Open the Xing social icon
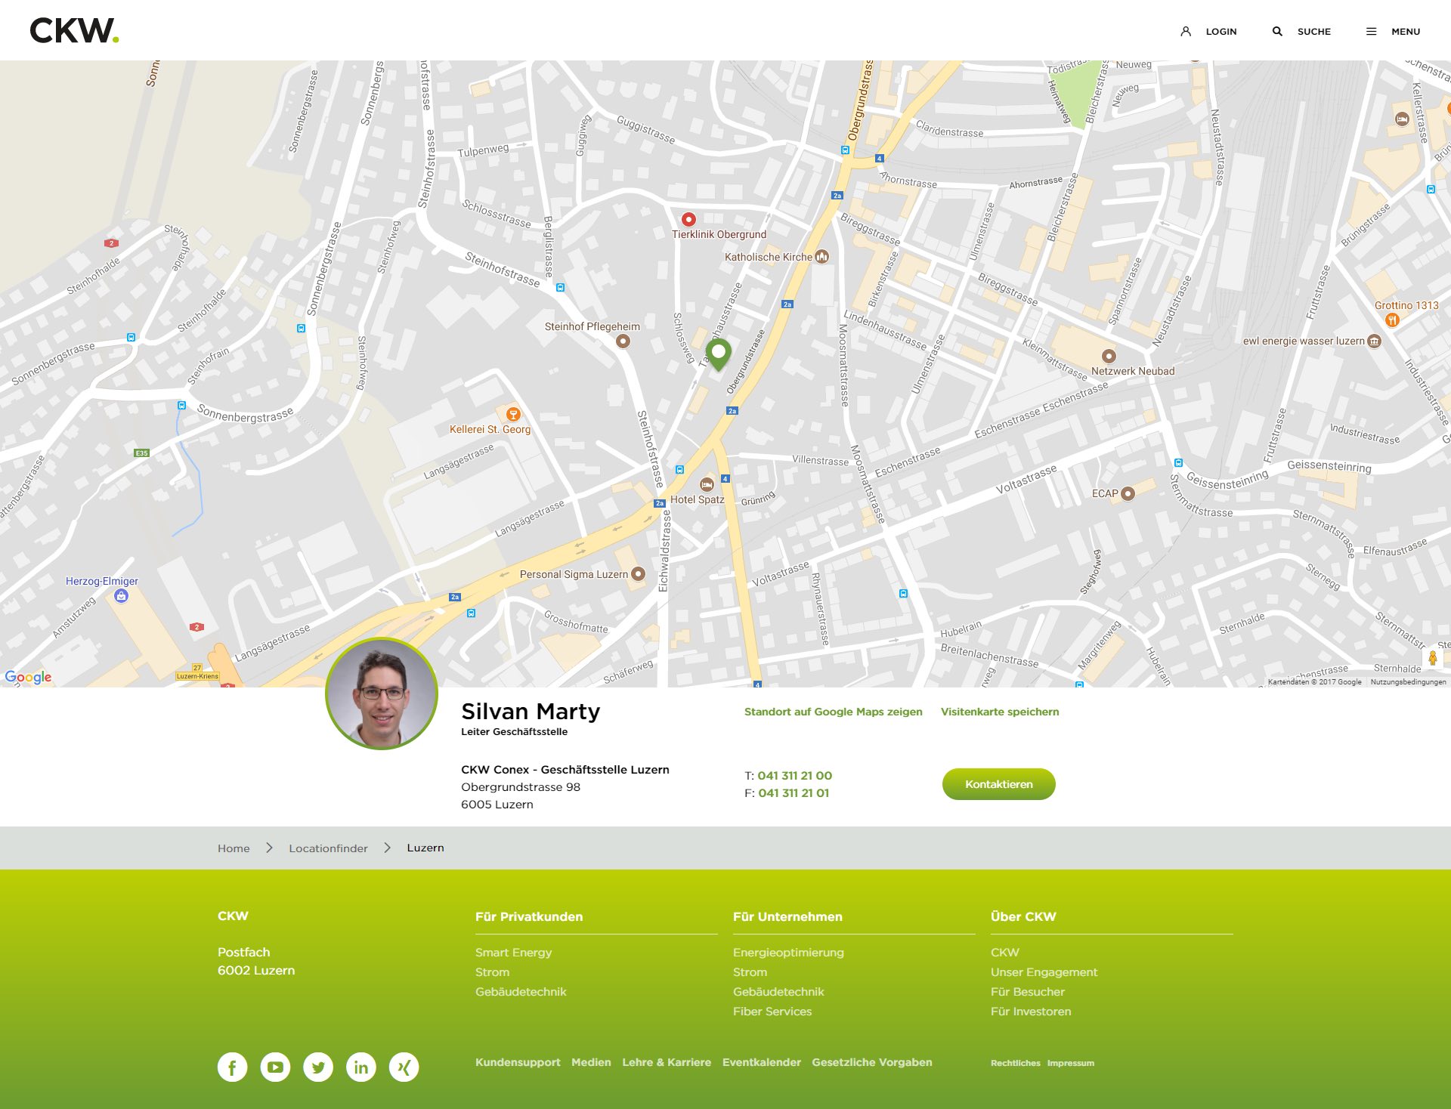 point(404,1067)
